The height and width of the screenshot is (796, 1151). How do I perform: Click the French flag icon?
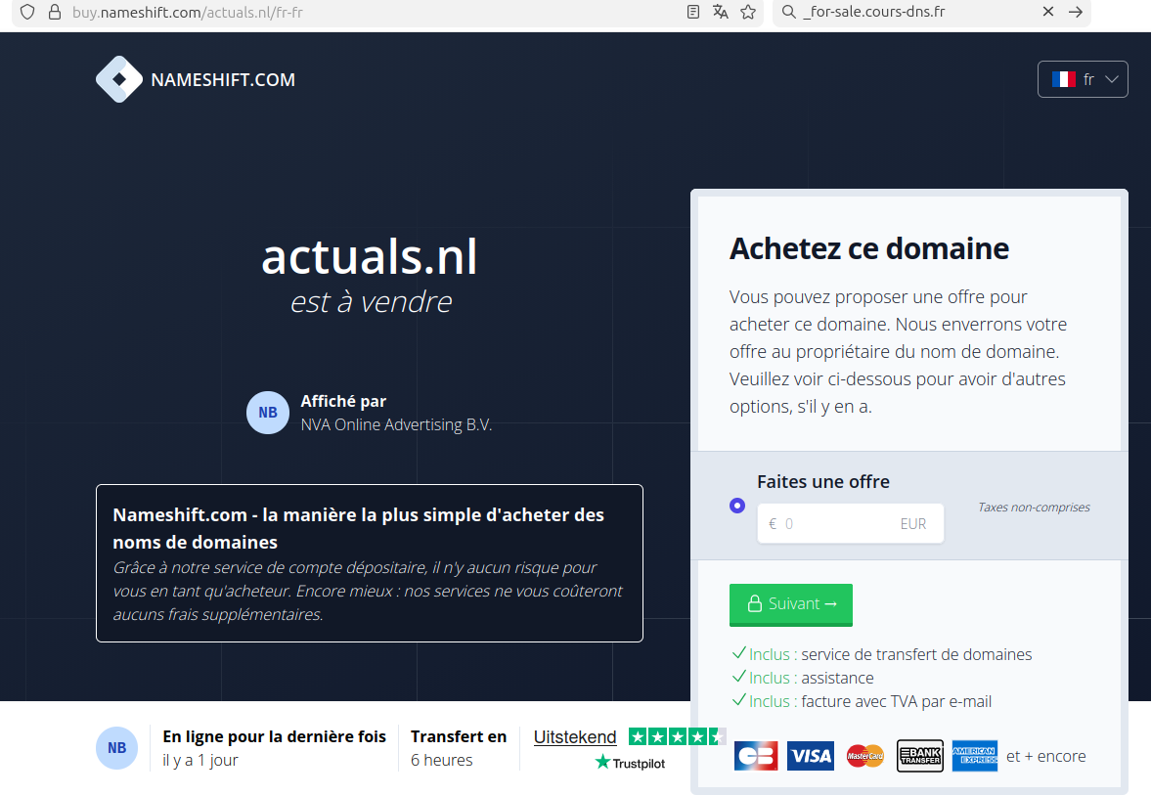[1064, 79]
